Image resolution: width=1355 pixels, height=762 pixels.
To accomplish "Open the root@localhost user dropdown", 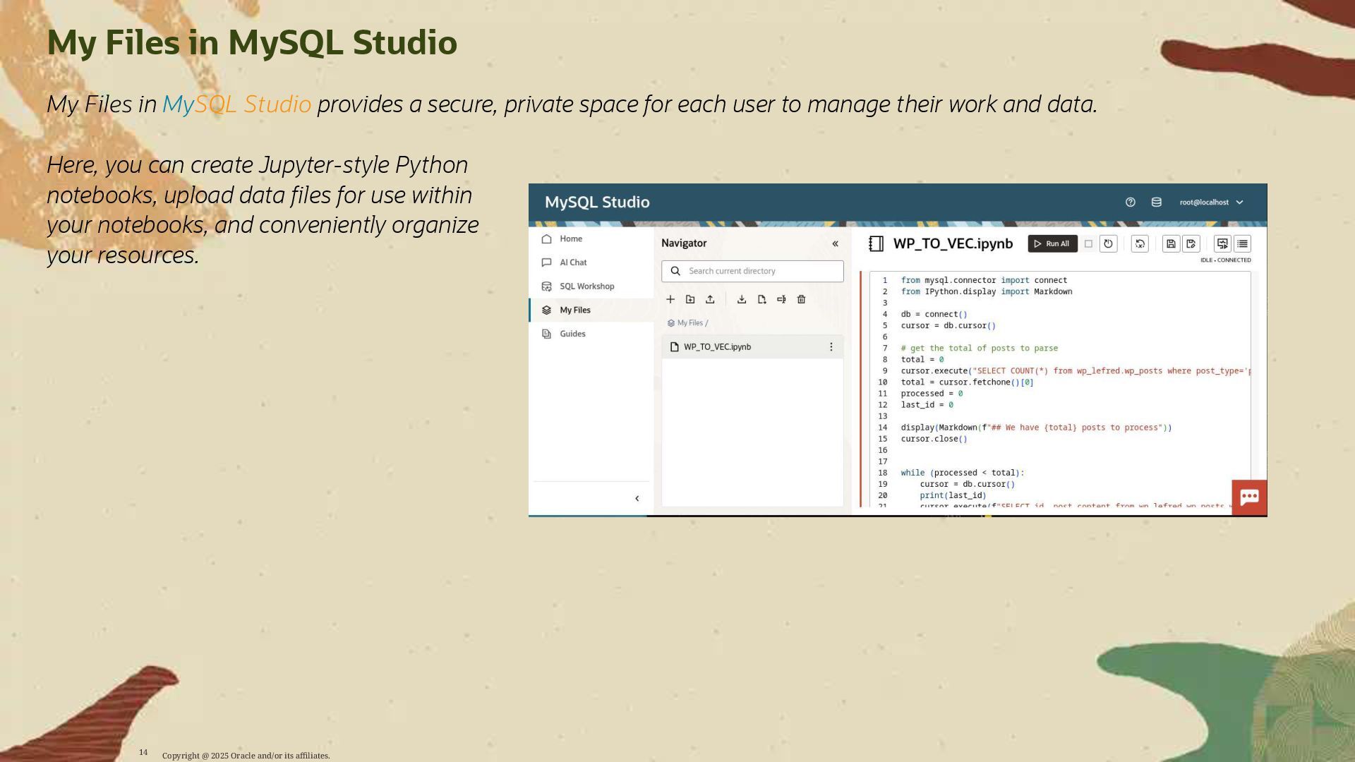I will pyautogui.click(x=1211, y=202).
